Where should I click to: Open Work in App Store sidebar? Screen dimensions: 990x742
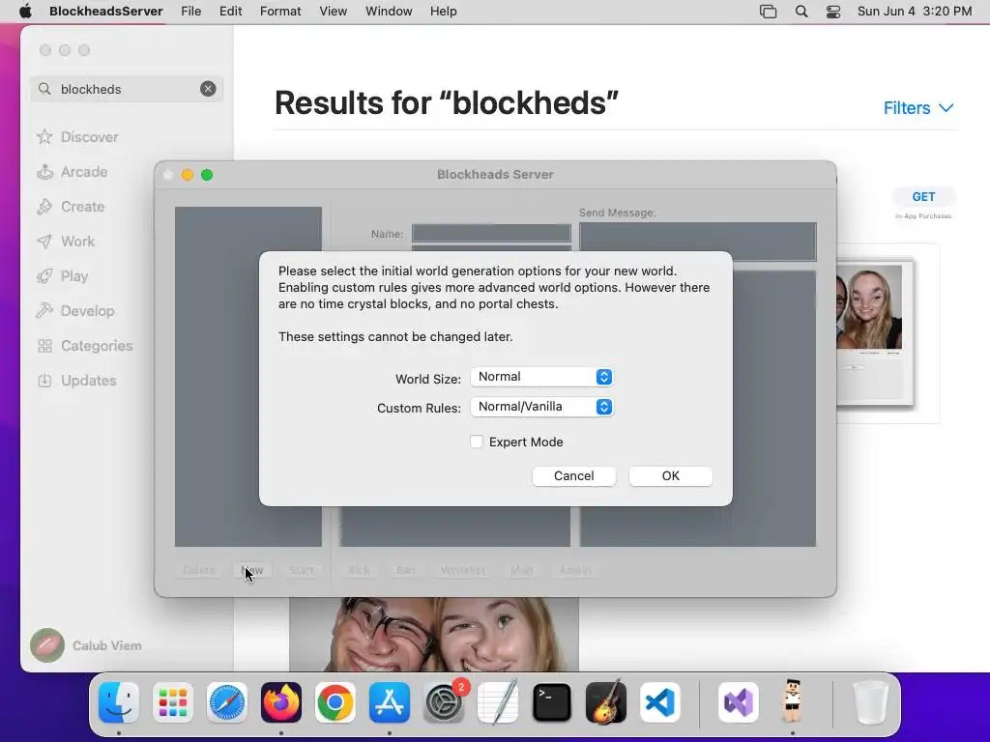[66, 241]
